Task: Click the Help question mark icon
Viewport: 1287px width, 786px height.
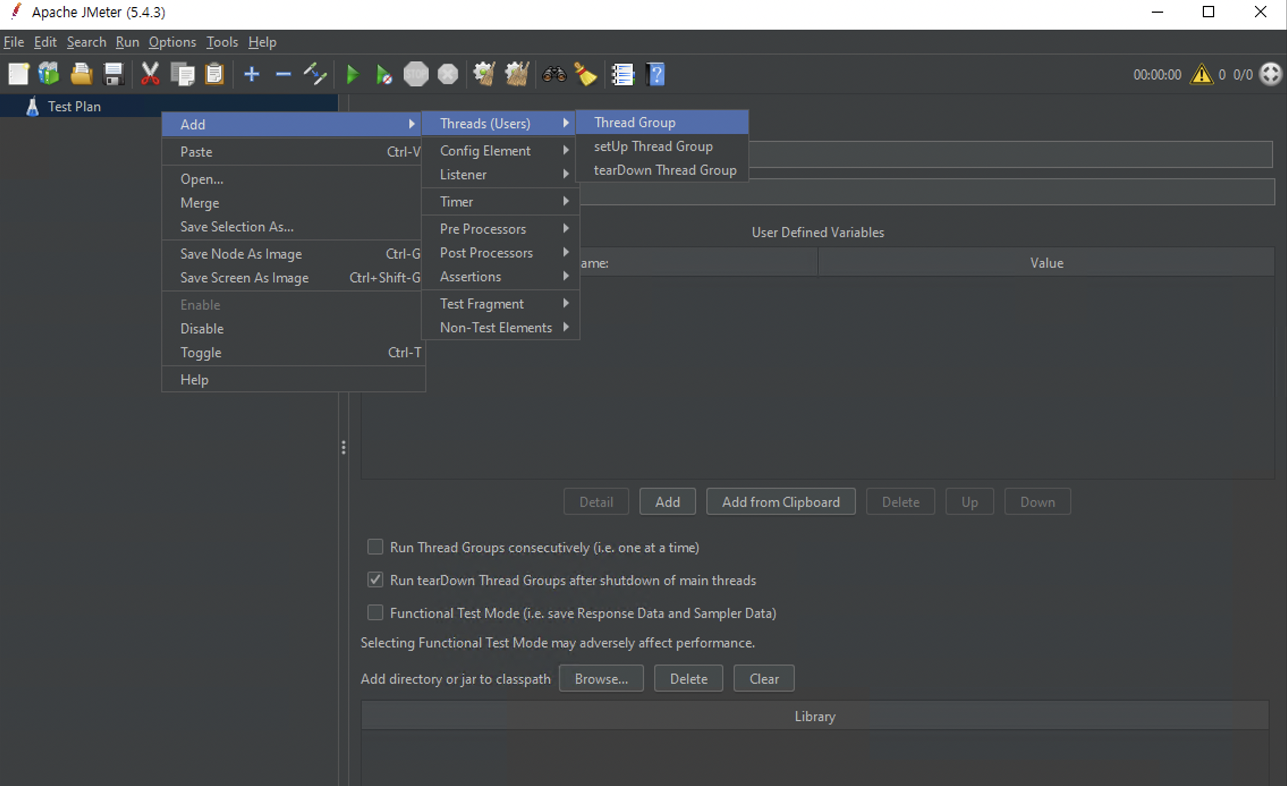Action: pos(655,74)
